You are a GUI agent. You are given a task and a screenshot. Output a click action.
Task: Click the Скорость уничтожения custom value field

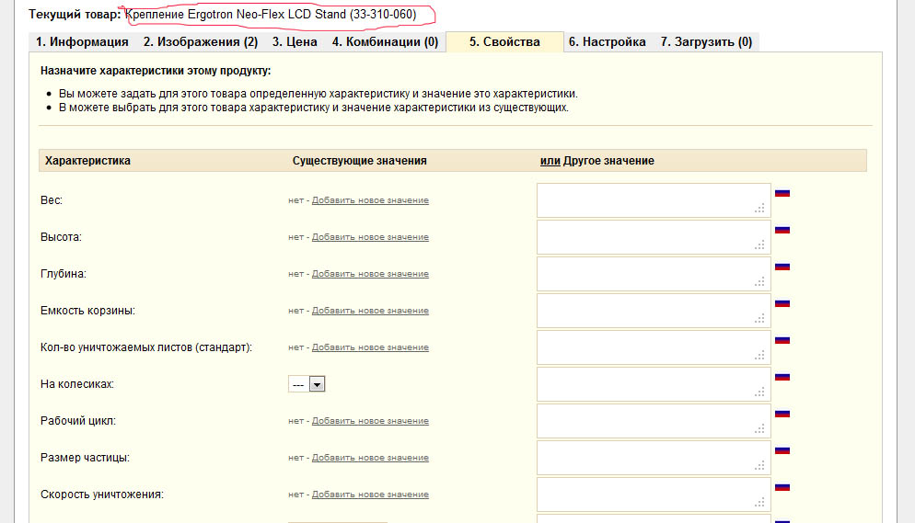(654, 494)
